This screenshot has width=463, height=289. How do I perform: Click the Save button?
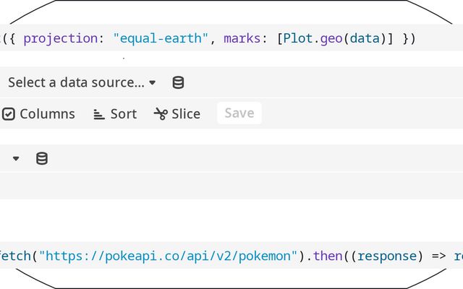click(x=239, y=113)
